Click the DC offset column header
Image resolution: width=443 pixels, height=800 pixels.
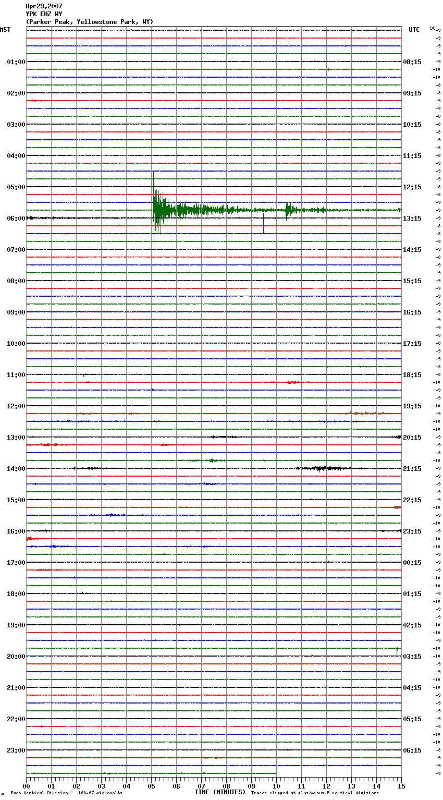[x=433, y=28]
